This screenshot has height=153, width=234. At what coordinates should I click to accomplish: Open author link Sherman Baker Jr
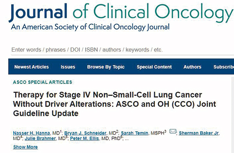(x=199, y=133)
